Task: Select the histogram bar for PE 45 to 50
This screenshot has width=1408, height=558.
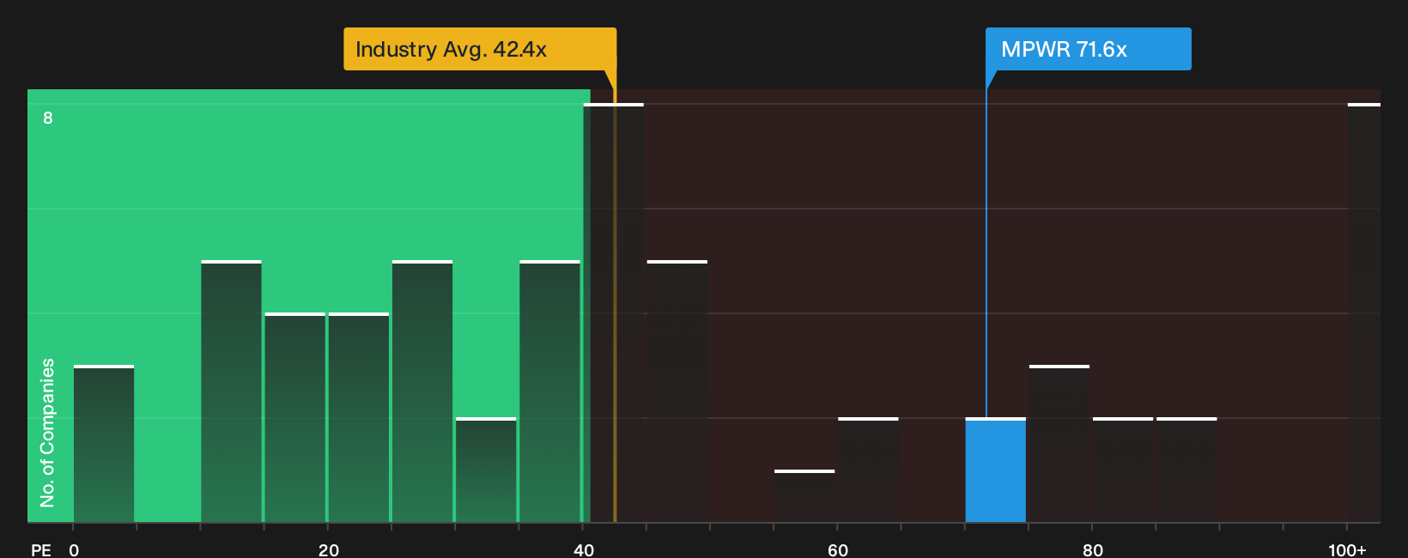Action: tap(677, 391)
